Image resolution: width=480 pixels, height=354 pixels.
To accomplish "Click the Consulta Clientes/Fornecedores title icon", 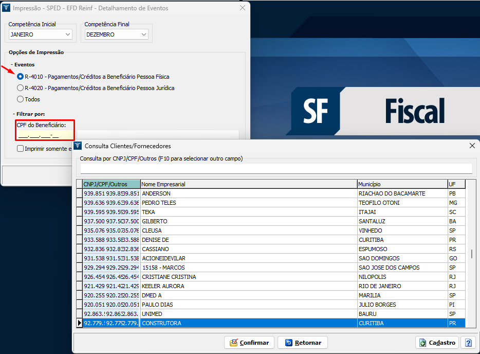I will (78, 146).
